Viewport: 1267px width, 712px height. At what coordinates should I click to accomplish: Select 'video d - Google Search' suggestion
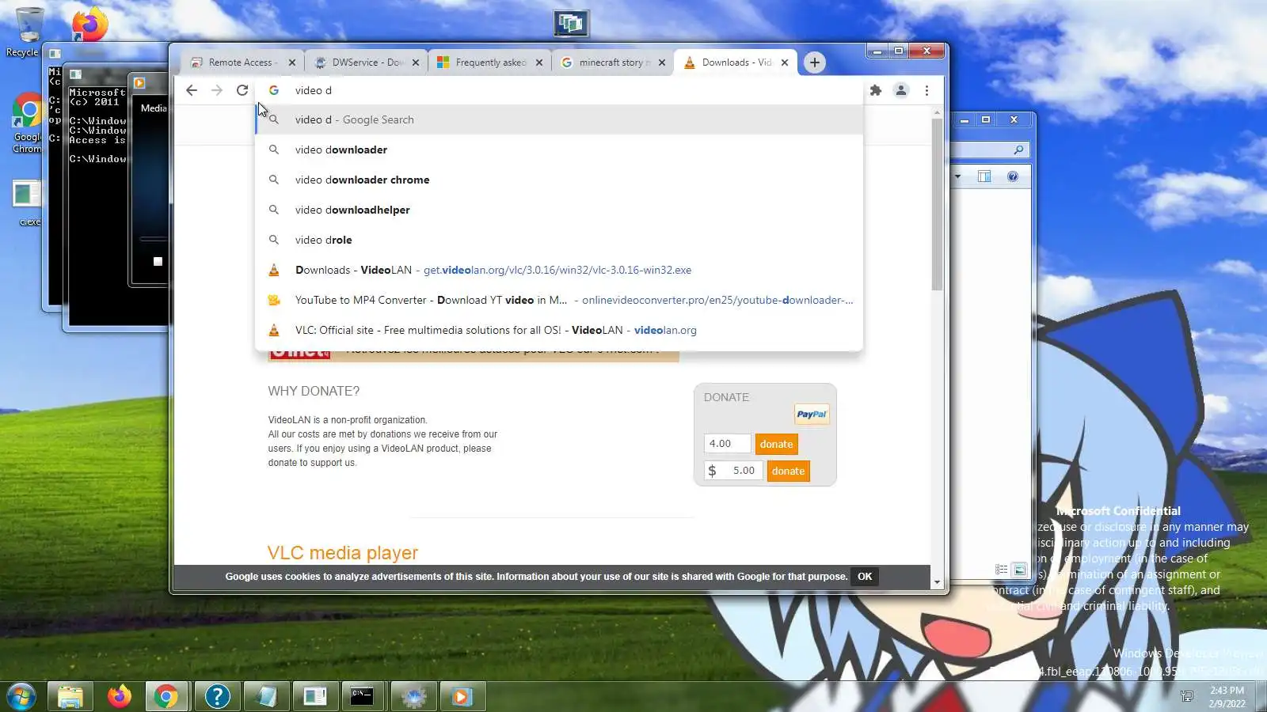coord(559,119)
